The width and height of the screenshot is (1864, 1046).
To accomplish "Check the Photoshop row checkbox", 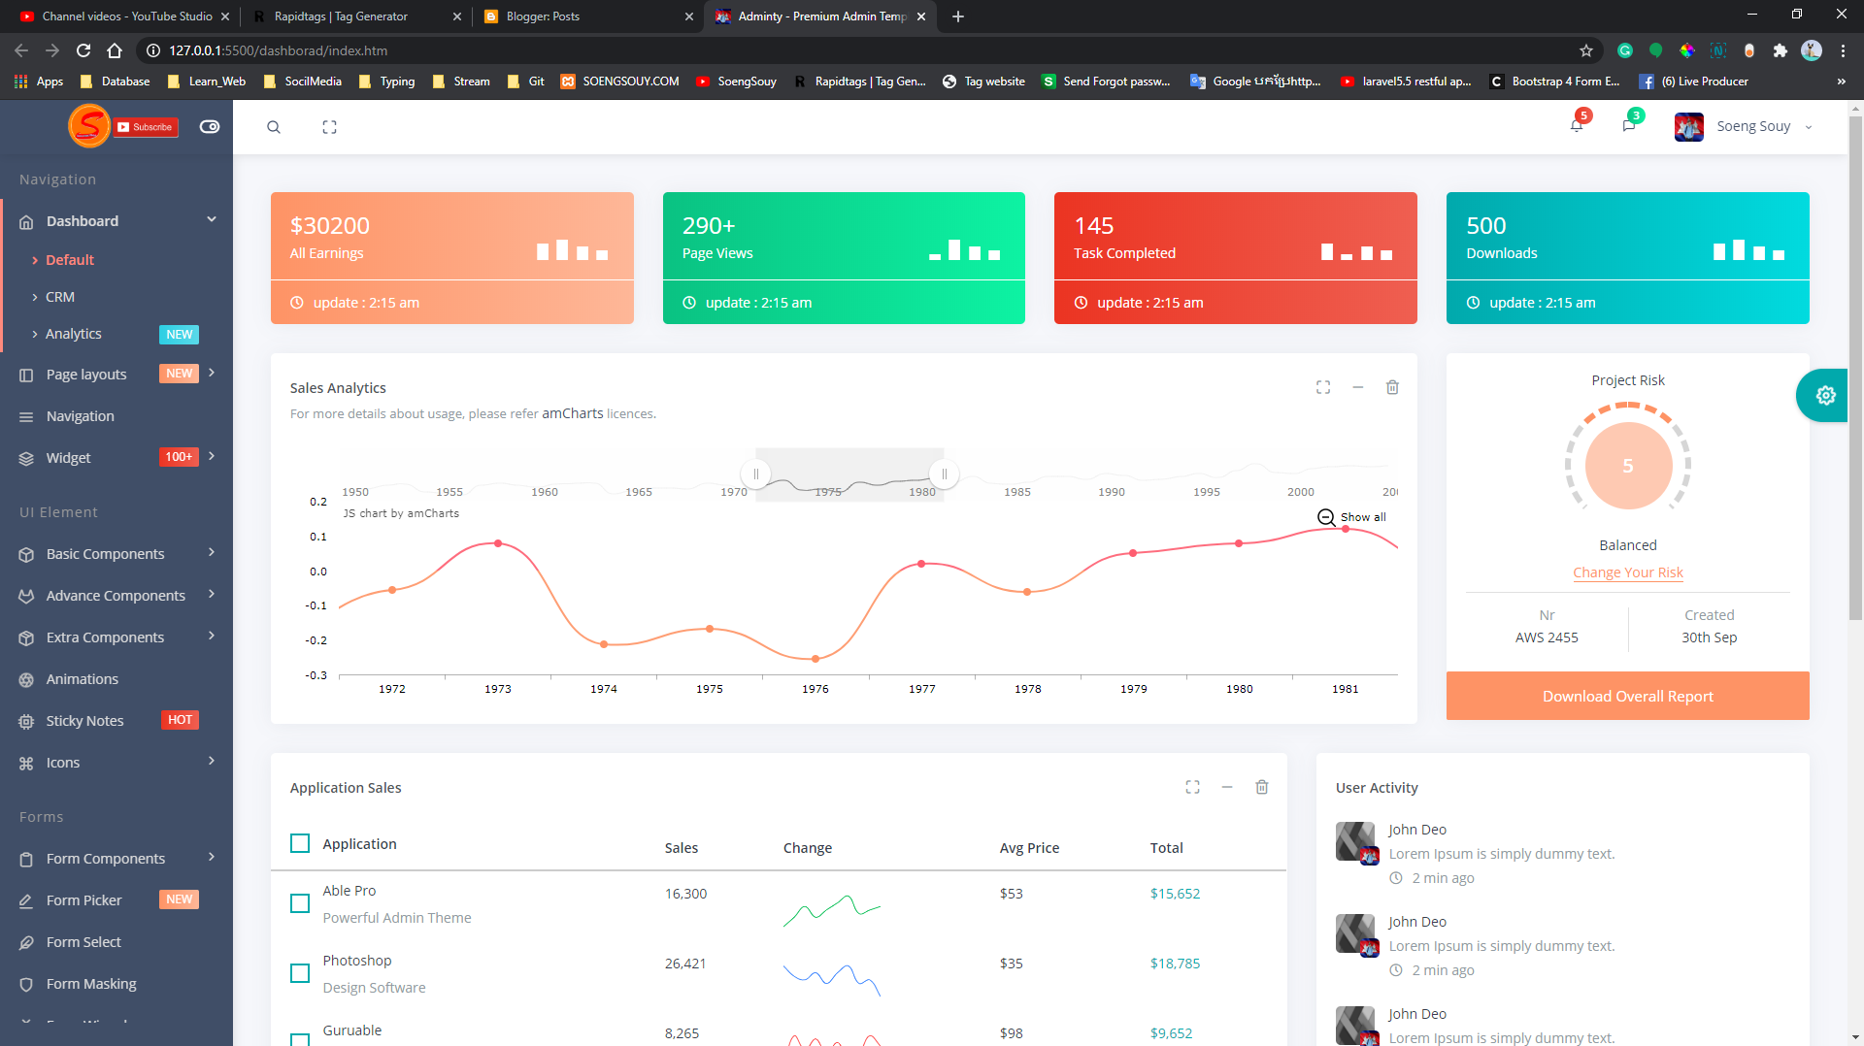I will tap(300, 973).
